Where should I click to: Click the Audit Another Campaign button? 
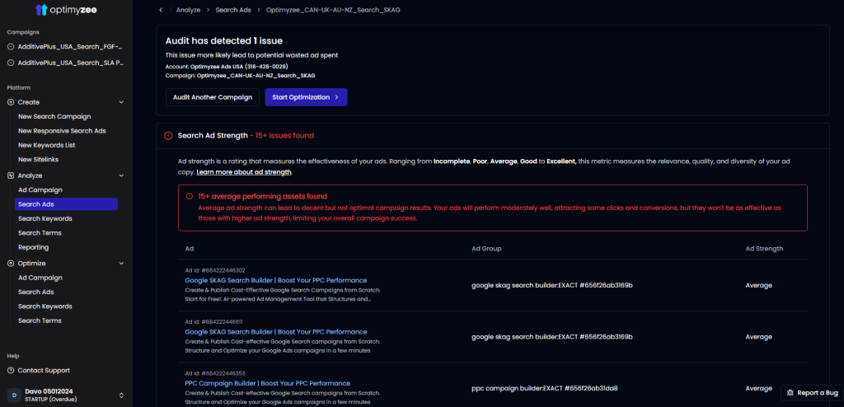point(212,97)
